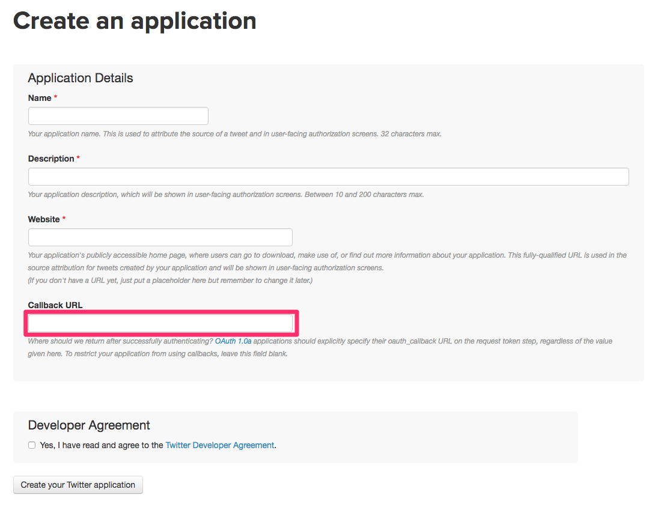Click the 'Create an application' page heading
This screenshot has height=507, width=652.
pyautogui.click(x=135, y=21)
